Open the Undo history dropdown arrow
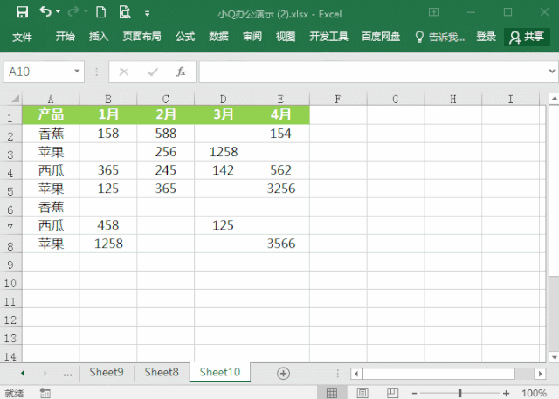 point(59,12)
